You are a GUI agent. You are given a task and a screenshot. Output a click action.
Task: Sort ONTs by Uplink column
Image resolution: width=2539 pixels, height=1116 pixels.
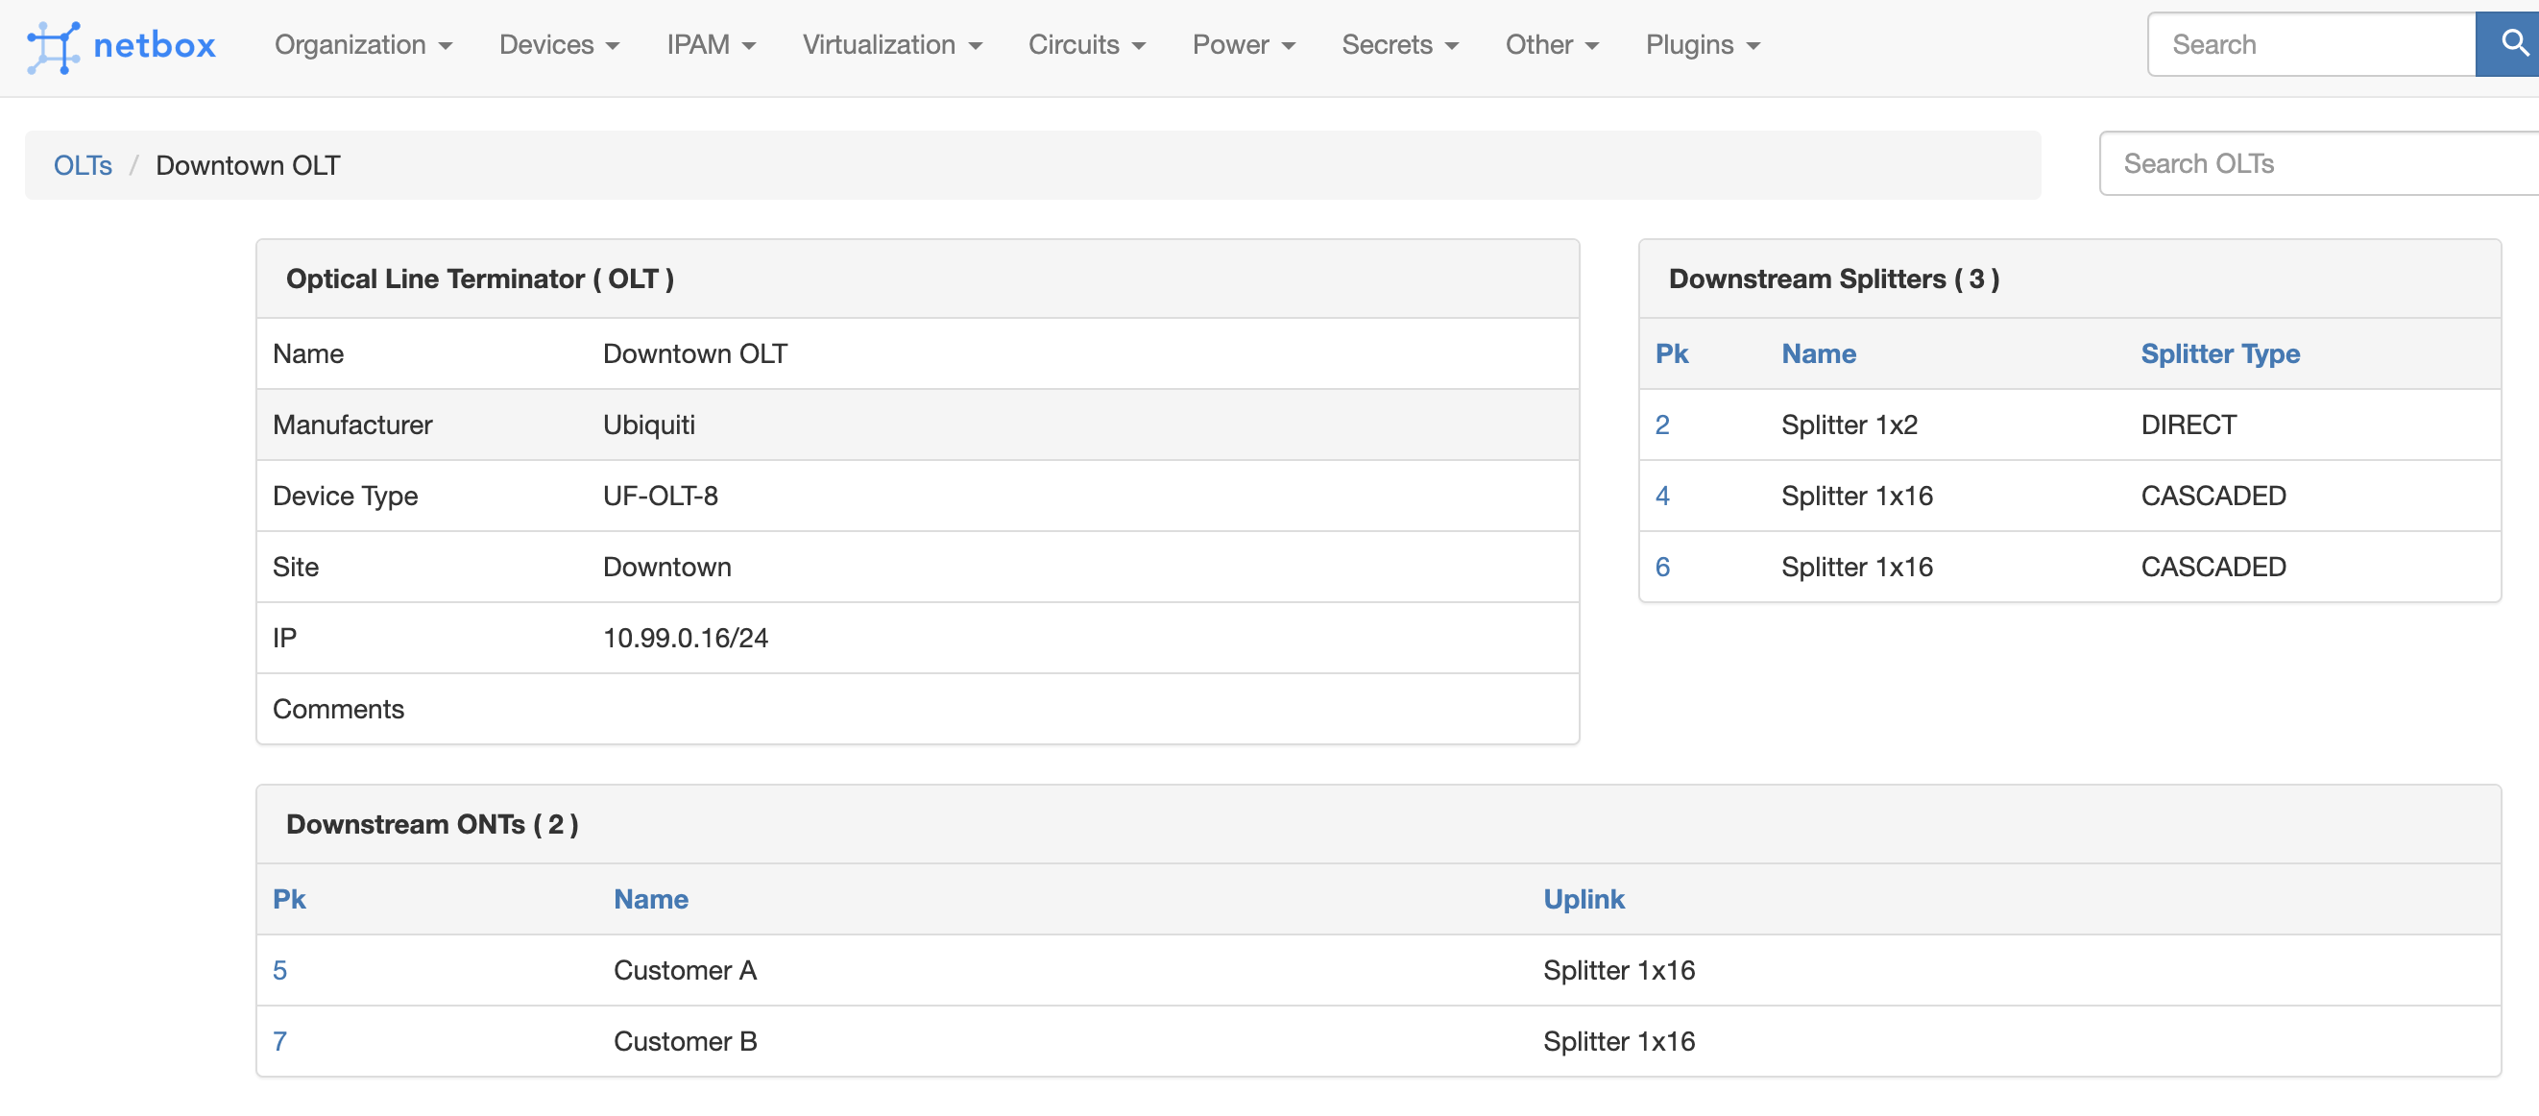[1583, 899]
